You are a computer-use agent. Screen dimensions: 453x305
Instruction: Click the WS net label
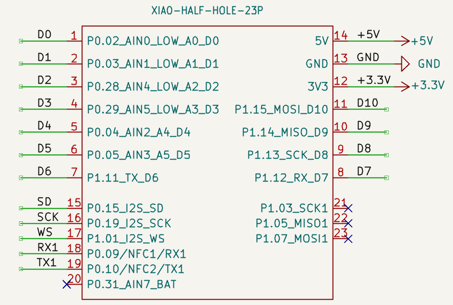(45, 233)
